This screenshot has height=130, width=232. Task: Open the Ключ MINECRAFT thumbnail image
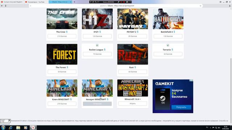coord(62,88)
